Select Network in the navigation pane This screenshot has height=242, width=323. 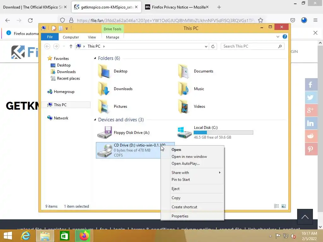pos(61,118)
